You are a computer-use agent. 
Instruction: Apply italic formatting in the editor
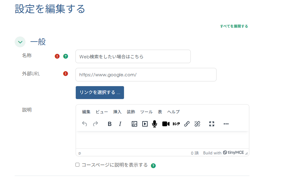120,124
